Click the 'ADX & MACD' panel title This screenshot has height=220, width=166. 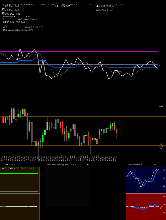click(x=11, y=165)
